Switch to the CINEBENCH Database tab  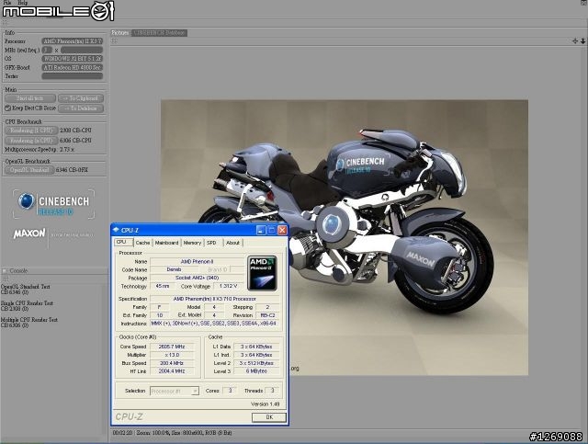[x=159, y=33]
